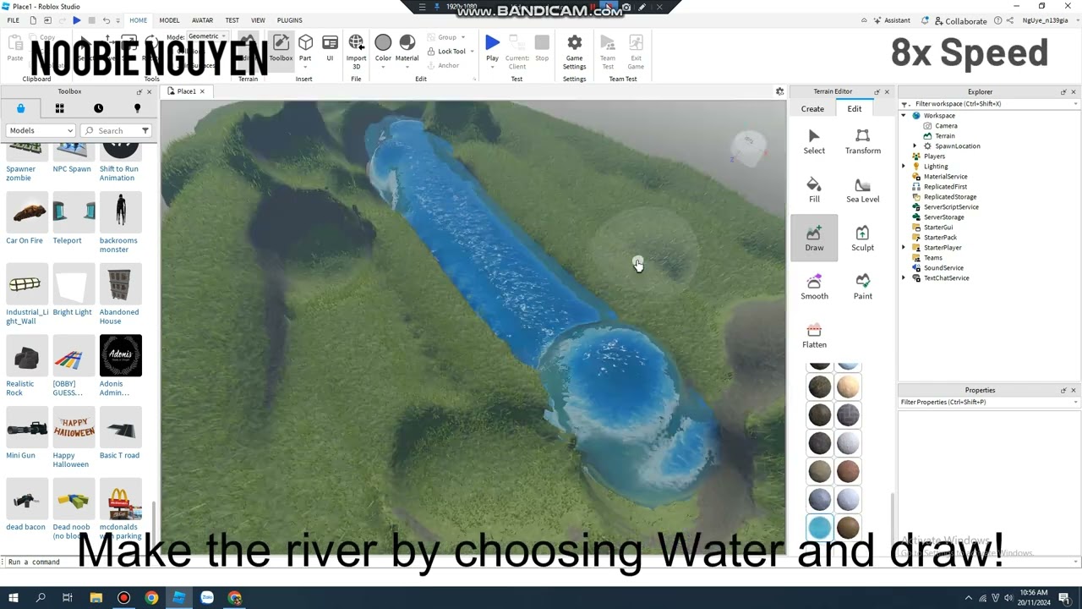
Task: Open the Sea Level tool
Action: (x=862, y=189)
